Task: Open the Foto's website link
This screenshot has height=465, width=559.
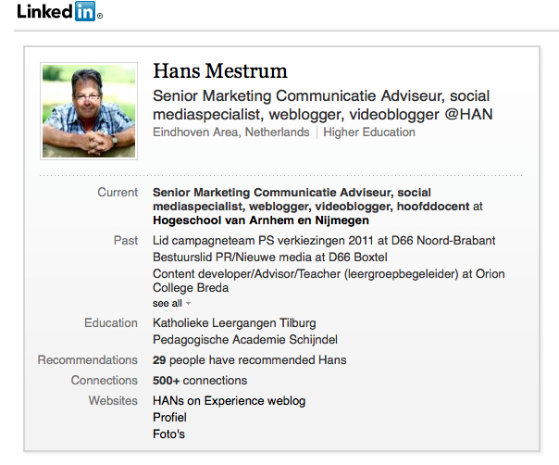Action: click(169, 434)
